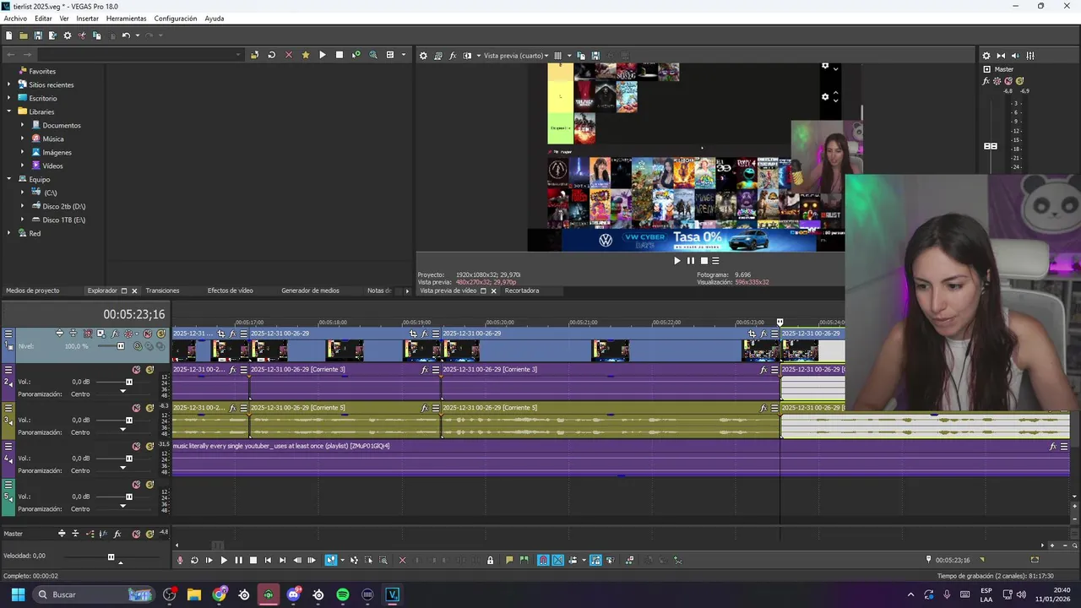The width and height of the screenshot is (1081, 608).
Task: Insert region with the green flags icon
Action: 524,560
